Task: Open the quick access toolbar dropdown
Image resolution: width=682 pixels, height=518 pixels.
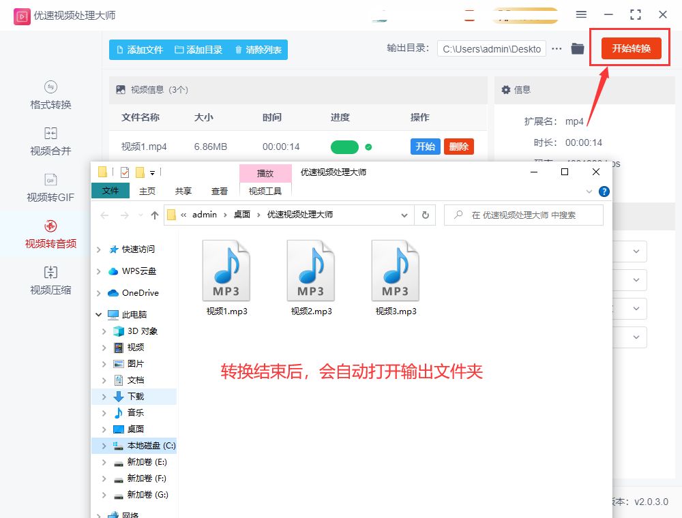Action: pos(152,173)
